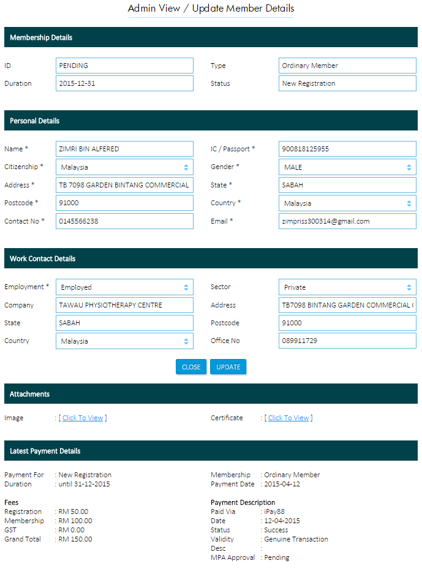Click the membership ID field showing PENDING
Screen dimensions: 422x574
(x=124, y=66)
